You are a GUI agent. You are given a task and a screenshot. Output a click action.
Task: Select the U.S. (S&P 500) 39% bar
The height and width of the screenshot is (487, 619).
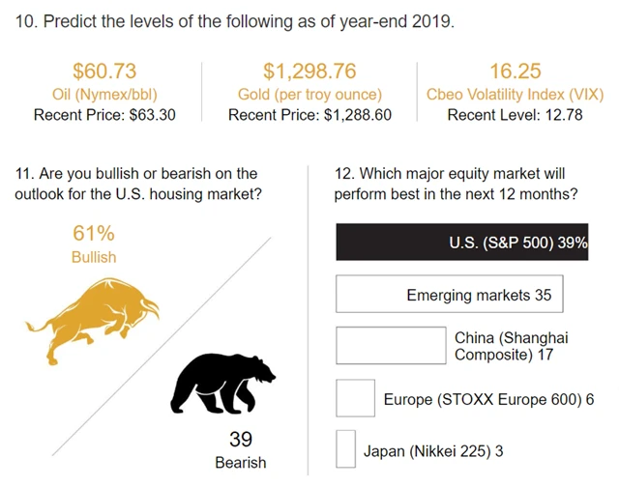pos(461,243)
